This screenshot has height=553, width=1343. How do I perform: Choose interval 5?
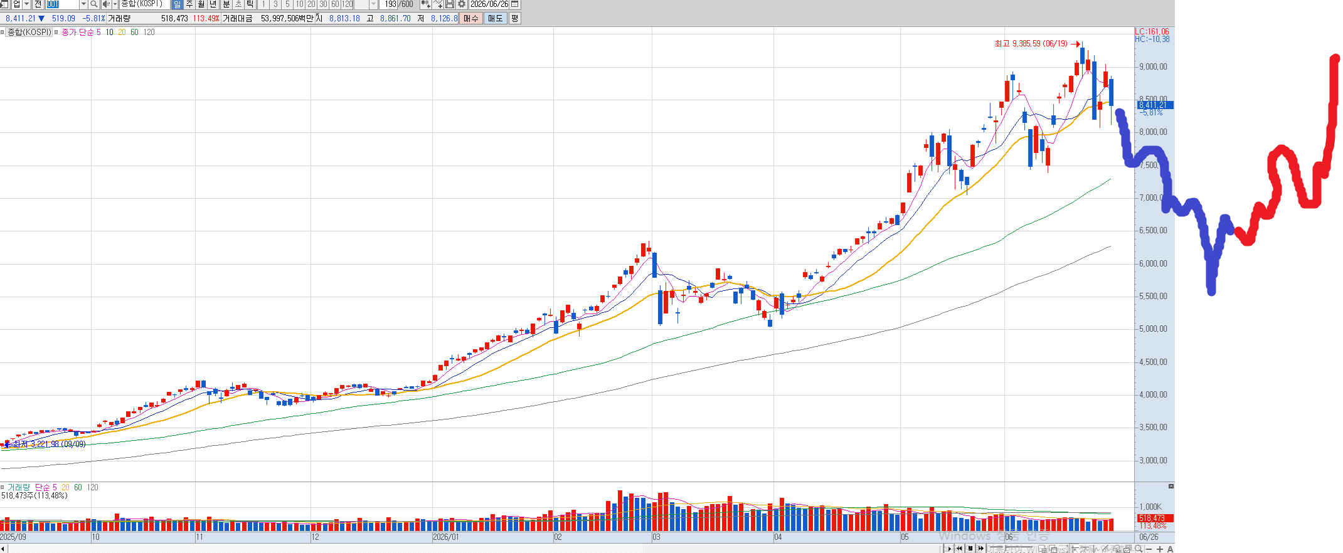pos(287,4)
